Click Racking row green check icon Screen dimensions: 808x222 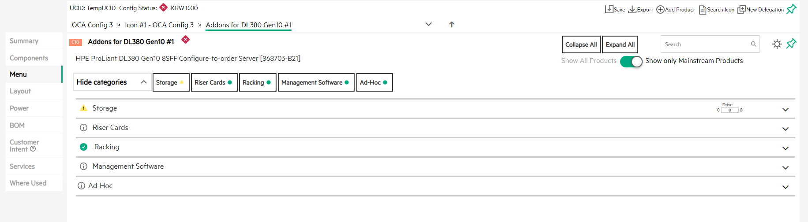(x=83, y=147)
